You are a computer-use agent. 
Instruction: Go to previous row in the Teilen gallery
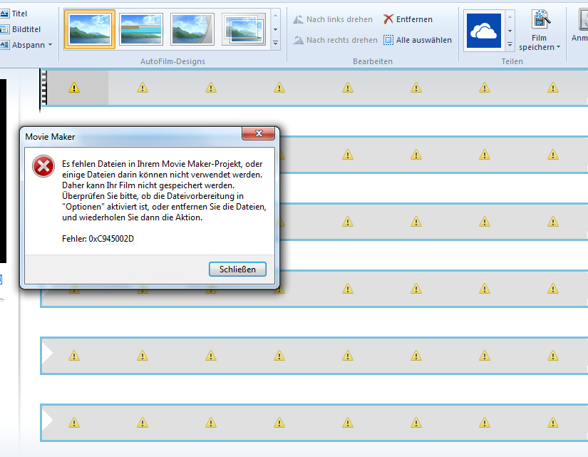(510, 17)
